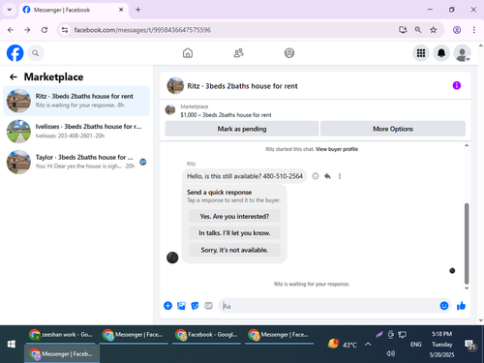Open more options for Ritz's message

click(x=340, y=176)
